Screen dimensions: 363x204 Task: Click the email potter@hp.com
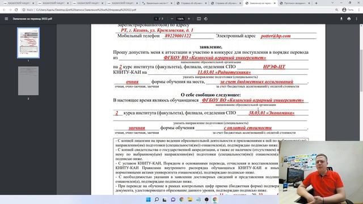coord(276,36)
